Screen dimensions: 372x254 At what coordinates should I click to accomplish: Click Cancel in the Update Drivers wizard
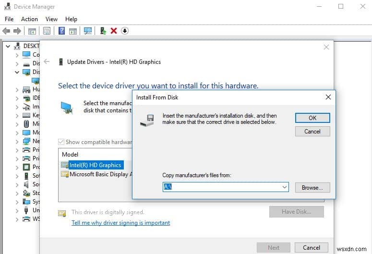pyautogui.click(x=311, y=248)
